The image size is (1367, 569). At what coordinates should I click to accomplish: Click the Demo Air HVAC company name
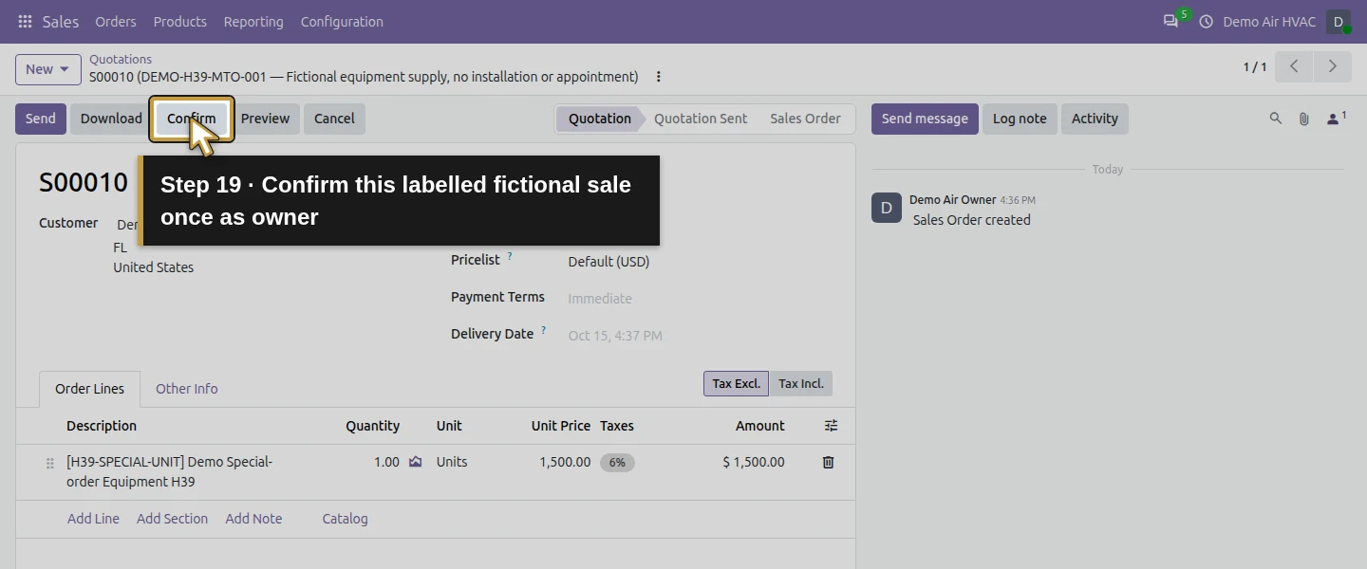pos(1269,21)
